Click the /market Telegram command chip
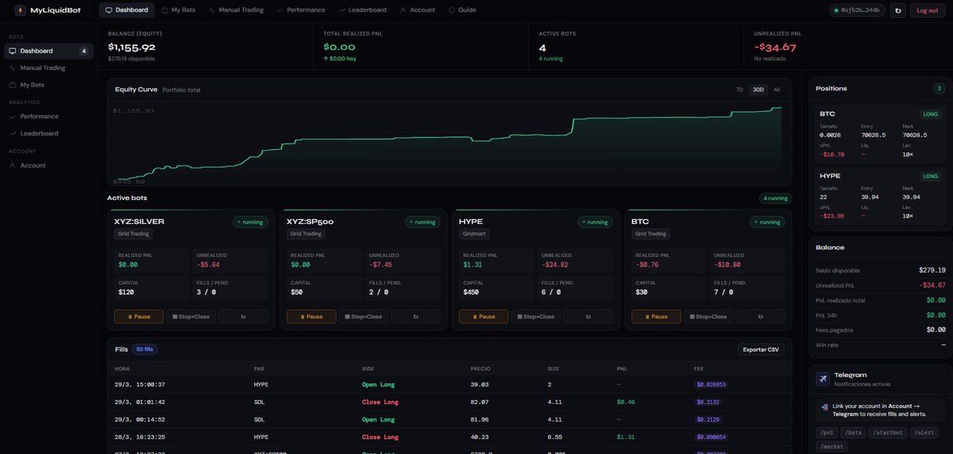This screenshot has height=454, width=953. tap(831, 446)
